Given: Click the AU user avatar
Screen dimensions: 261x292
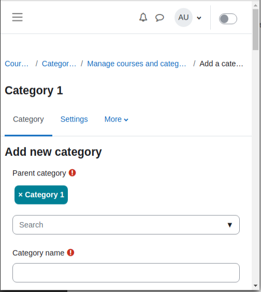Looking at the screenshot, I should pos(183,18).
